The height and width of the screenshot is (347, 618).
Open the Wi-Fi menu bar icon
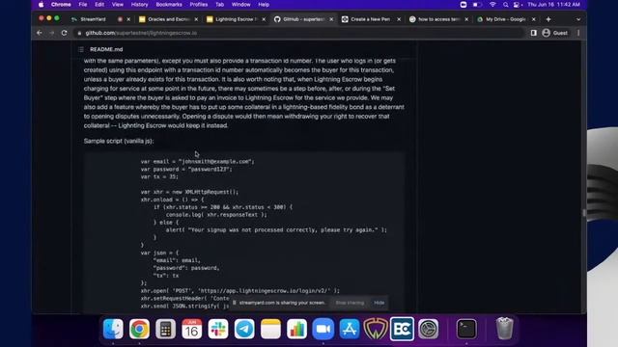tap(492, 5)
